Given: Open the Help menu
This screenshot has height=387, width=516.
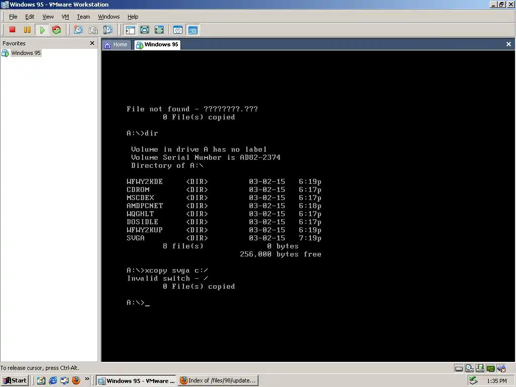Looking at the screenshot, I should pos(133,17).
